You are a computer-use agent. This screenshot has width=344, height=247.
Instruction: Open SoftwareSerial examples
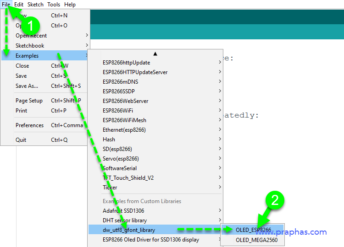click(x=155, y=168)
